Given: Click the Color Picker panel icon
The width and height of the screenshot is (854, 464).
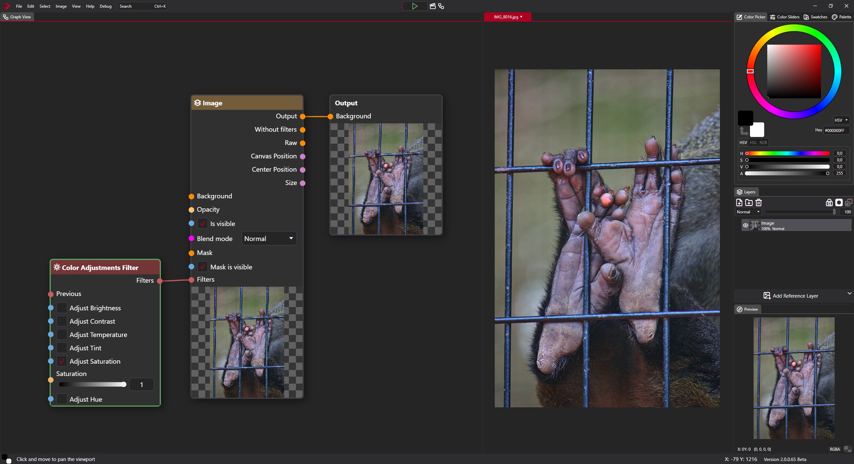Looking at the screenshot, I should pos(740,17).
